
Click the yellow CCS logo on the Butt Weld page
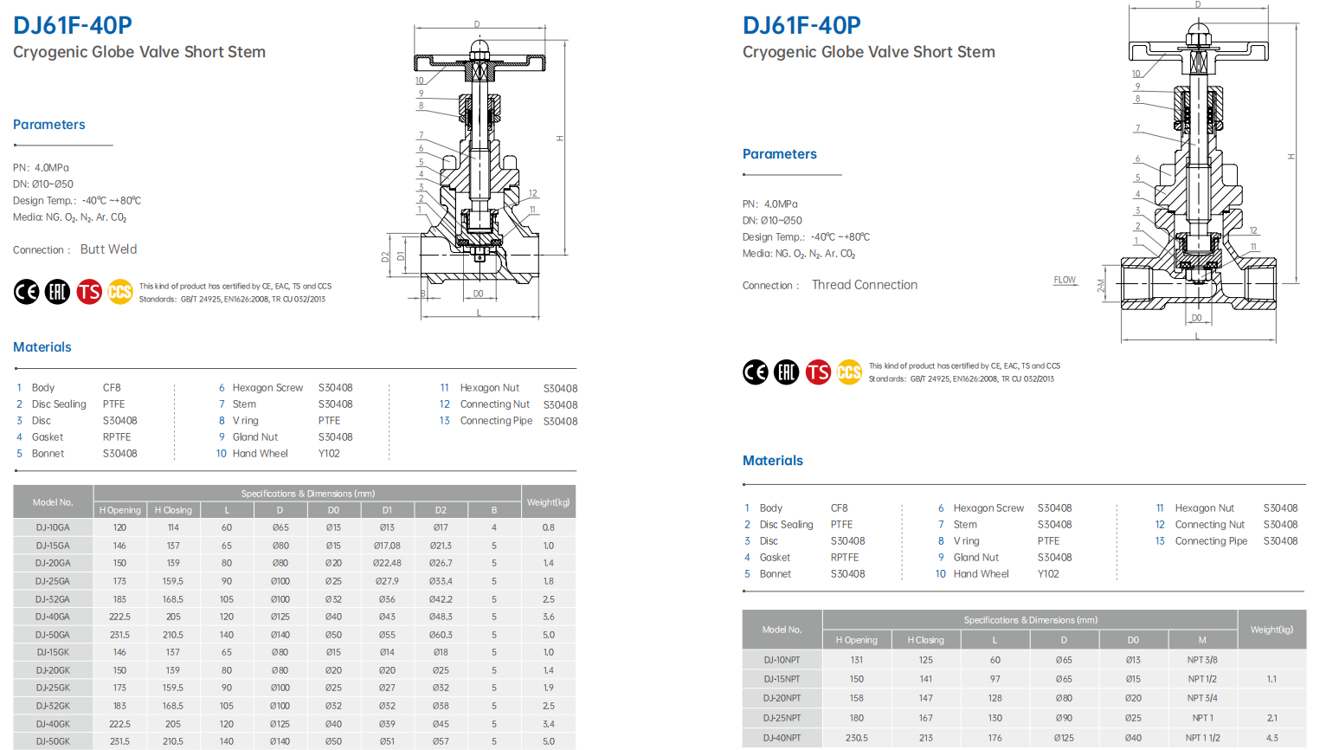(x=119, y=292)
